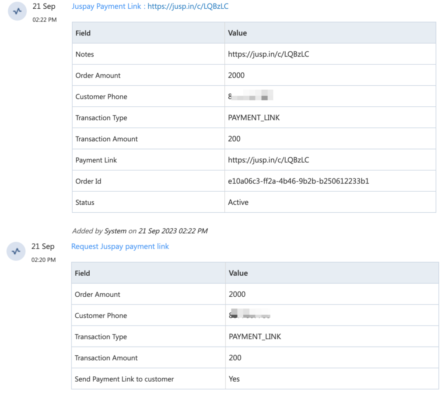Click the masked Customer Phone value

pyautogui.click(x=249, y=96)
